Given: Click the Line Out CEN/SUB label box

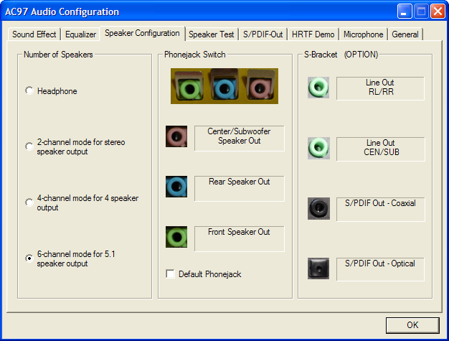Looking at the screenshot, I should [x=381, y=149].
